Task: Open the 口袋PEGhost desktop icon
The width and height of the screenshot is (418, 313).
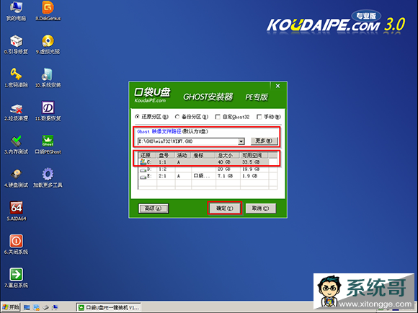Action: tap(48, 144)
